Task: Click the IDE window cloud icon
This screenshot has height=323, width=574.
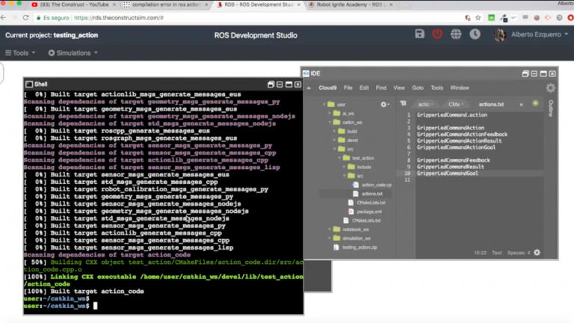Action: point(306,73)
